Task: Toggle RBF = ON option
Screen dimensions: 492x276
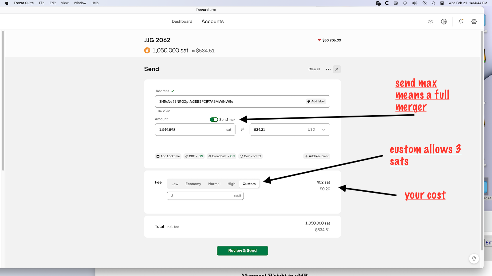Action: [x=194, y=156]
